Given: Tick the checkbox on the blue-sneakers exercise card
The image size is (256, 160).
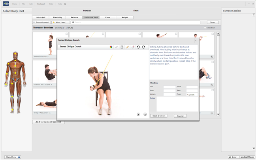Looking at the screenshot, I should [x=213, y=62].
